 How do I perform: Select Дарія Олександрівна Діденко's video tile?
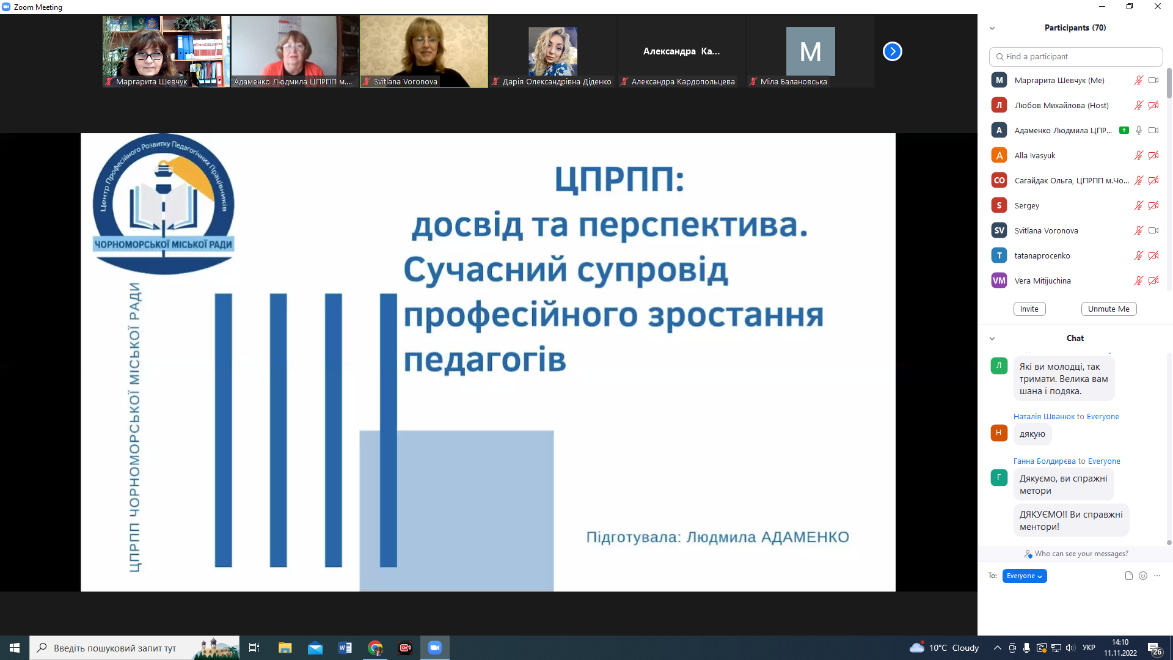click(553, 51)
